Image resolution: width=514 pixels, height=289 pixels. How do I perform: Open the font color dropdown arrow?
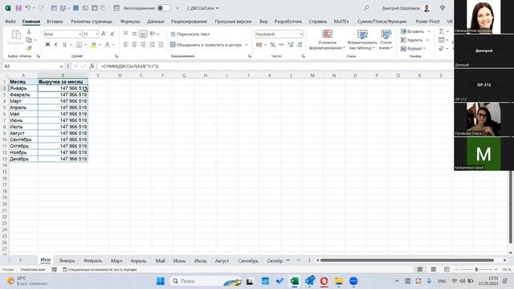113,45
